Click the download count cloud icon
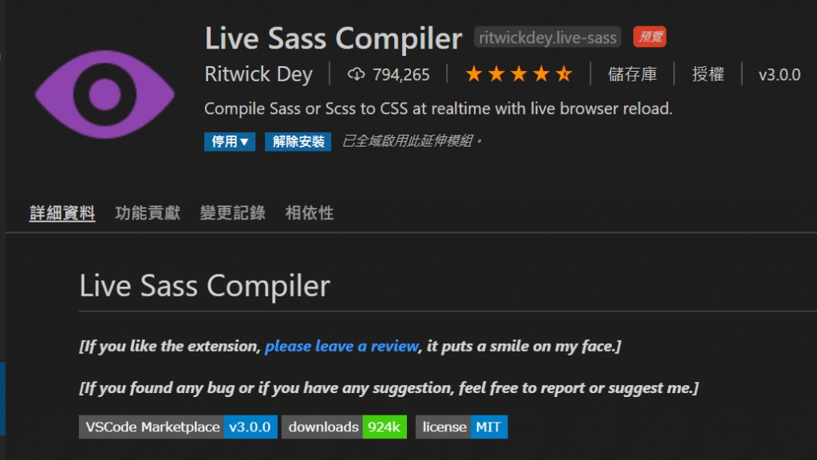The width and height of the screenshot is (817, 460). pos(356,74)
